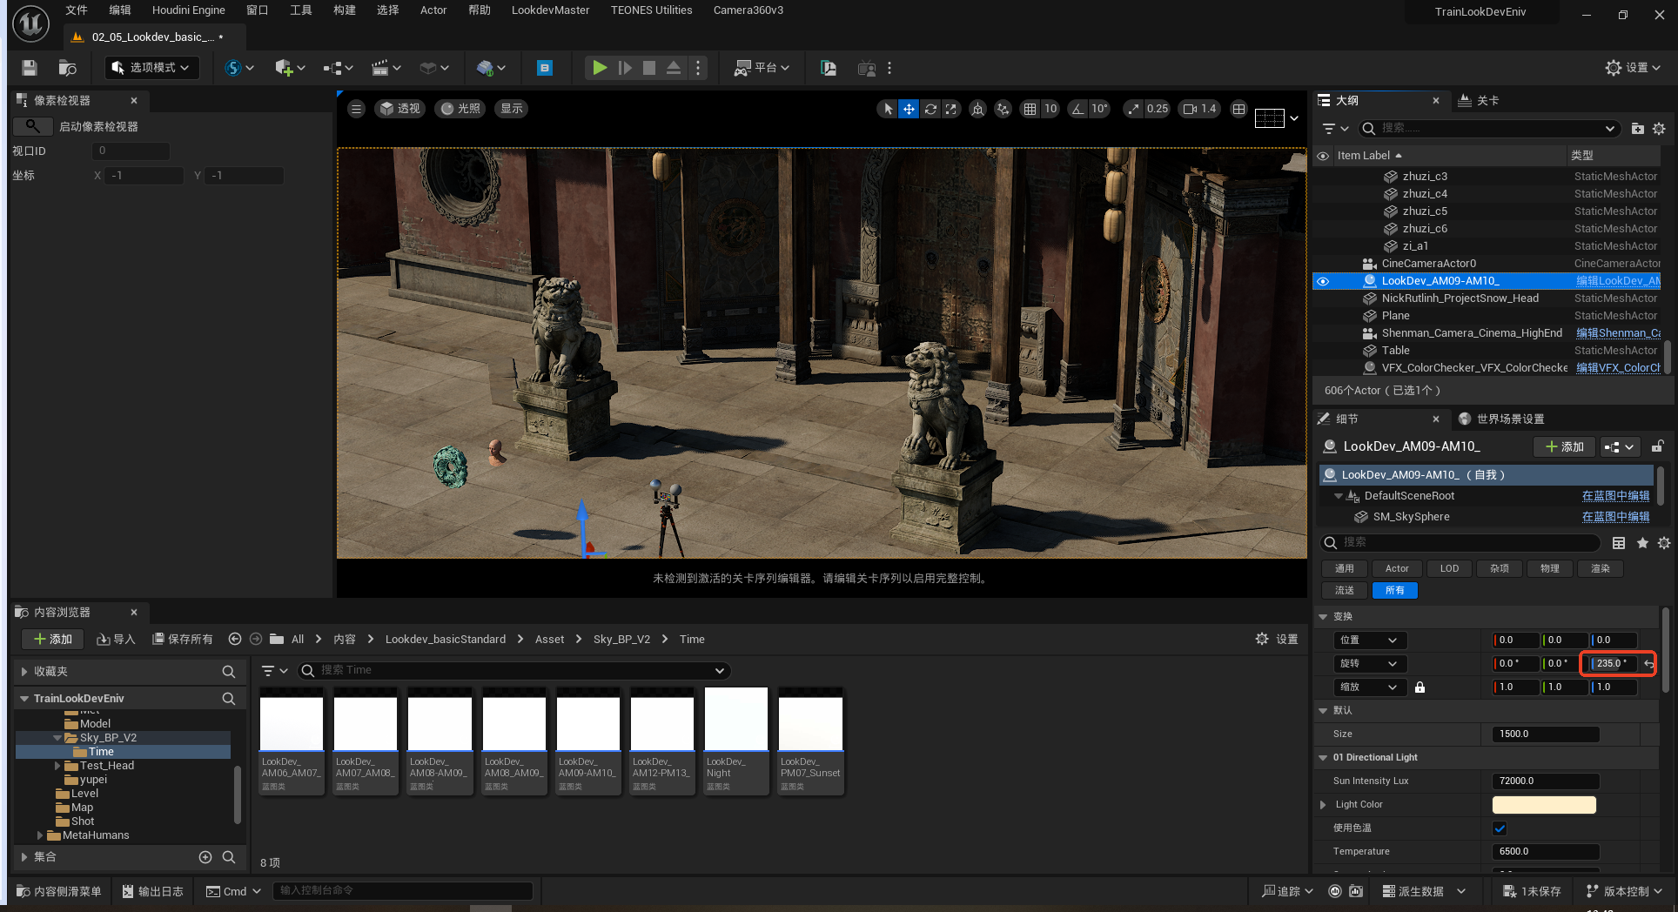Expand the Light Color property
The width and height of the screenshot is (1678, 912).
(1324, 805)
